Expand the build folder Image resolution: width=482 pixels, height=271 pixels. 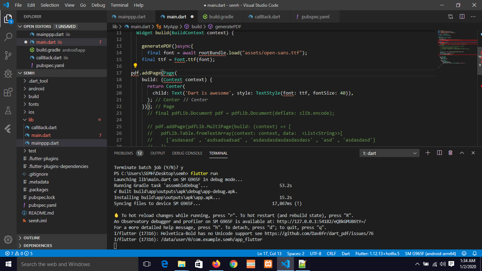34,96
